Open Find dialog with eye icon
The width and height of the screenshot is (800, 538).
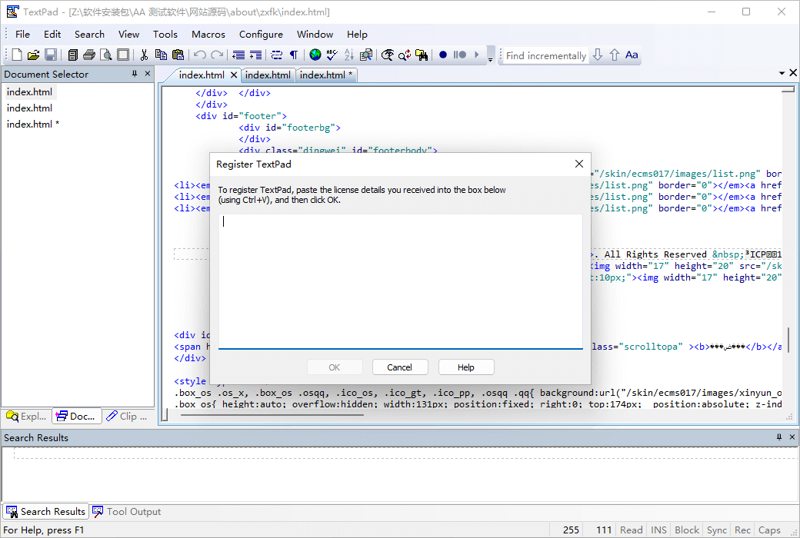click(388, 55)
